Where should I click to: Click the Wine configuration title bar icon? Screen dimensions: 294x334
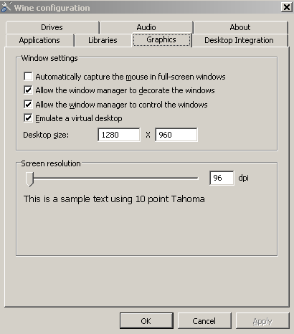(x=6, y=7)
